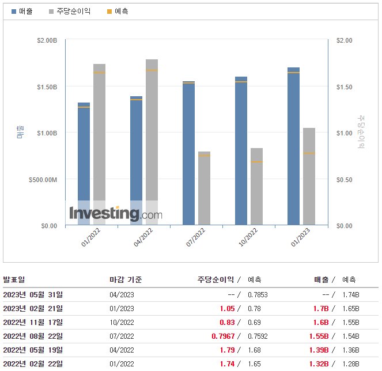Click the 07/2022 blue revenue bar
382x371 pixels.
188,153
